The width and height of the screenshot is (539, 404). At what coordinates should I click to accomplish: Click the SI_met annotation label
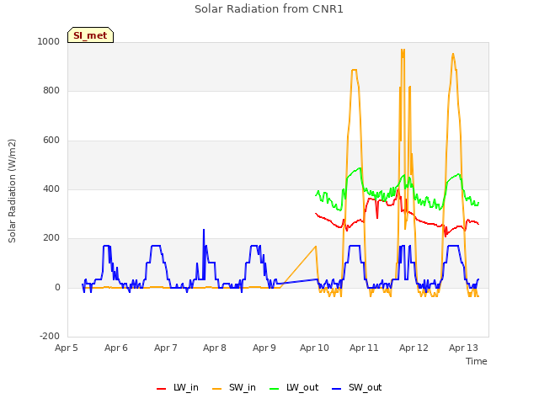click(x=90, y=35)
